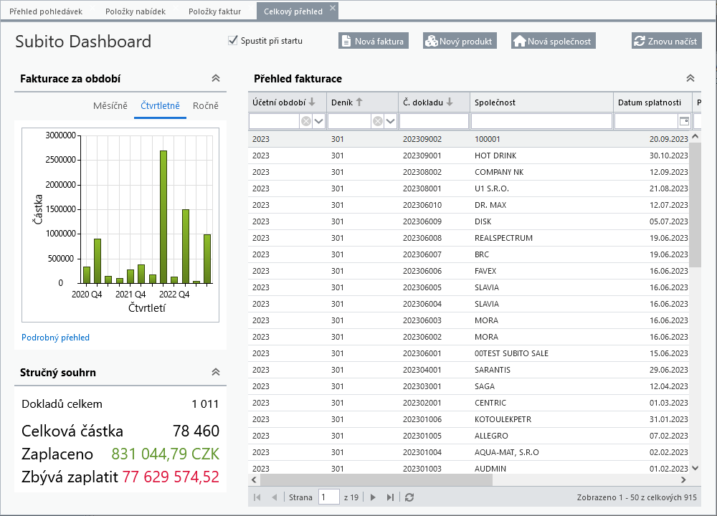Open the Podrobný přehled link

[55, 338]
